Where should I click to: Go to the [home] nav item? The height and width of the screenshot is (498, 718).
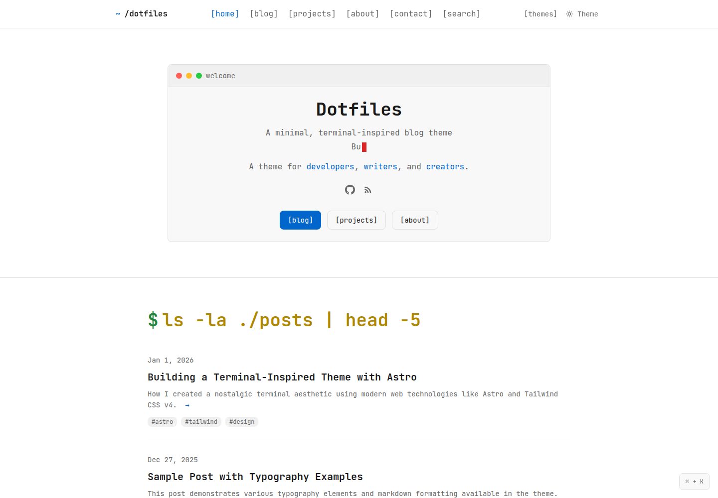225,14
